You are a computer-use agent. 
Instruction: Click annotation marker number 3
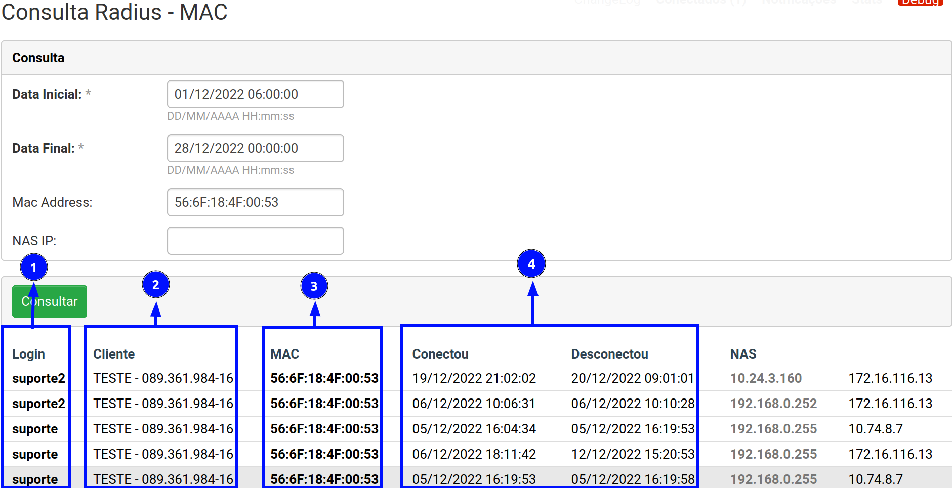point(314,286)
